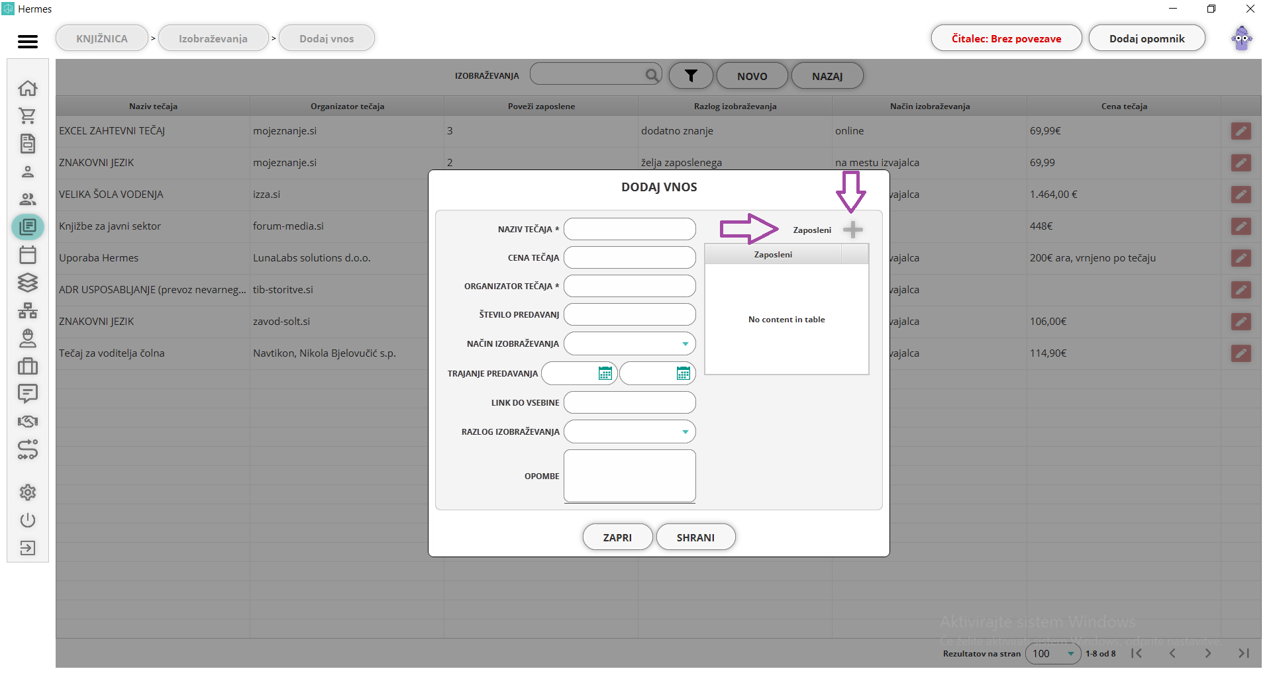Screen dimensions: 1271x679
Task: Click the search magnifier icon
Action: coord(652,75)
